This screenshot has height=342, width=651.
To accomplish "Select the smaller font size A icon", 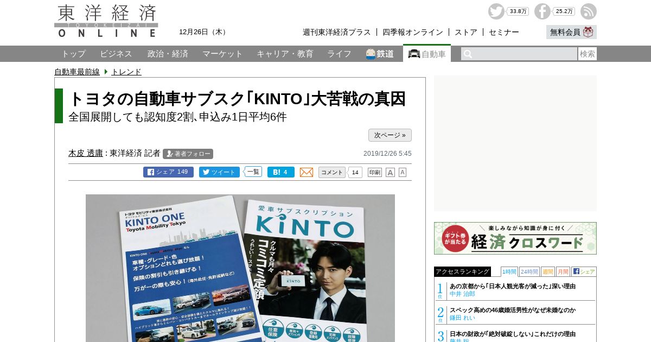I will (x=403, y=172).
